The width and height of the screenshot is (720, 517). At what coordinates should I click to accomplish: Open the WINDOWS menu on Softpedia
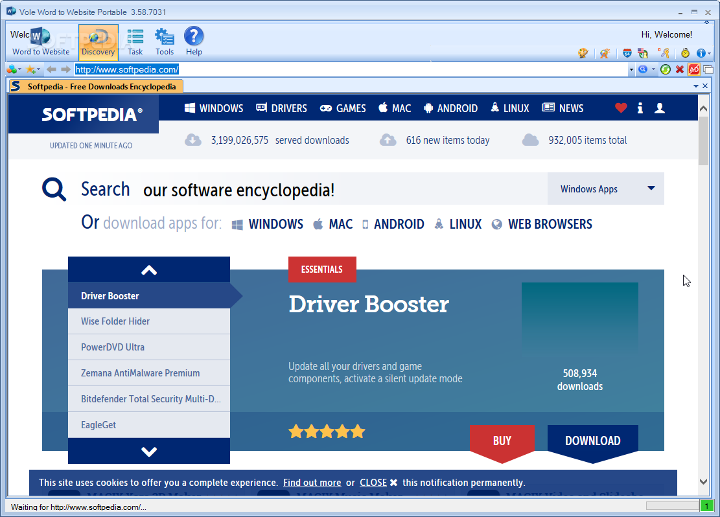tap(214, 108)
